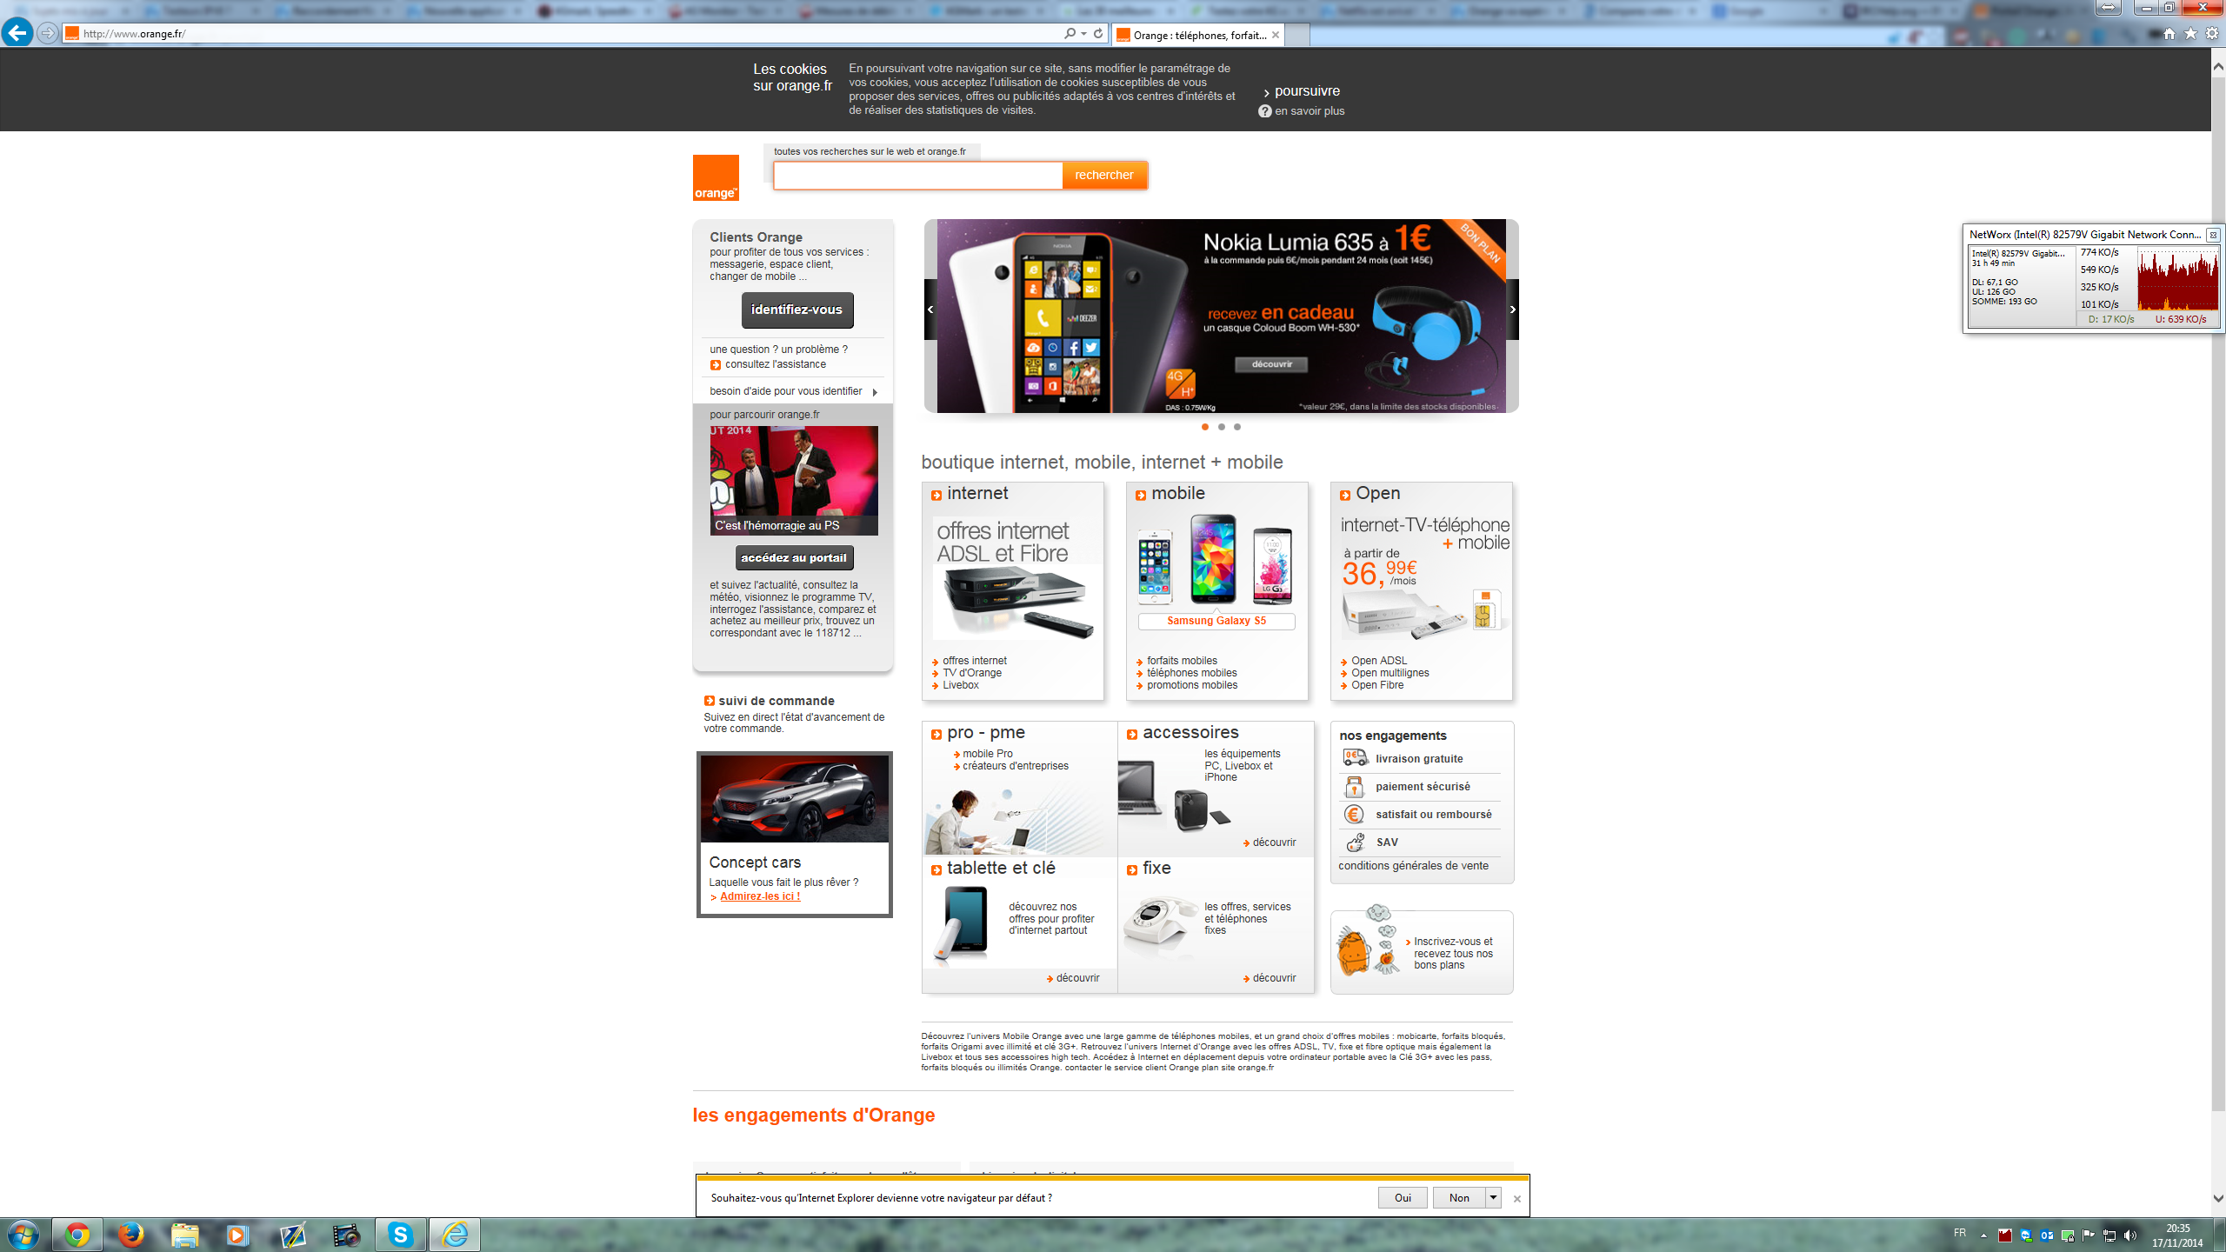Advance banner with next carousel arrow
The width and height of the screenshot is (2226, 1252).
click(1512, 310)
